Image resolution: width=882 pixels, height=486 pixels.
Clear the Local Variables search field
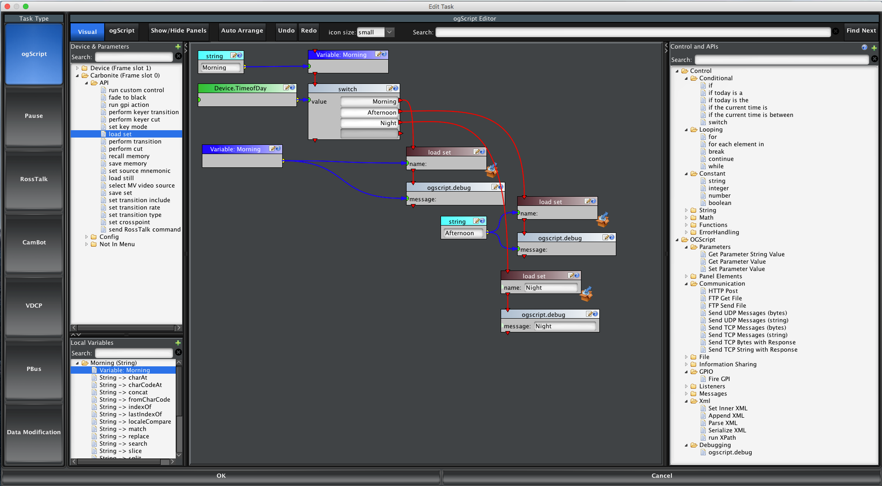tap(179, 353)
